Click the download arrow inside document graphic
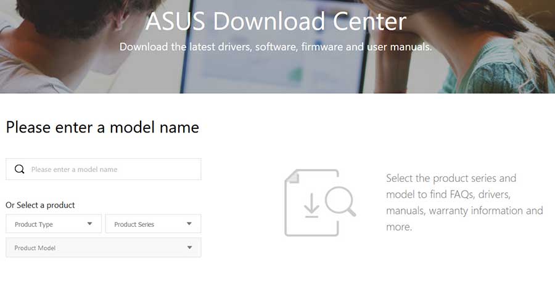 pos(311,205)
